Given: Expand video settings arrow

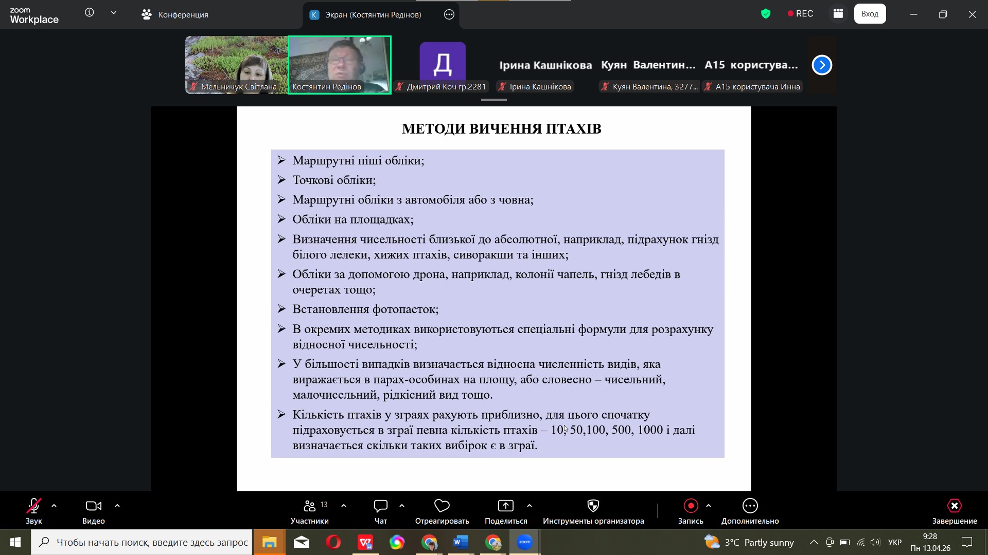Looking at the screenshot, I should (117, 506).
